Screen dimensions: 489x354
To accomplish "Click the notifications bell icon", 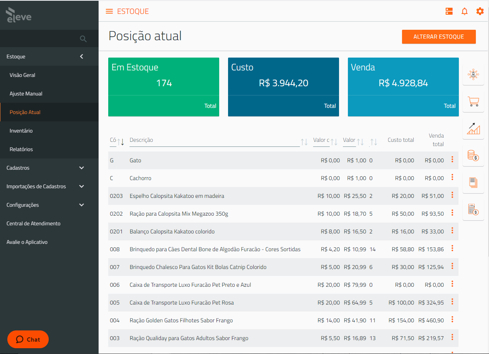I will pyautogui.click(x=465, y=12).
